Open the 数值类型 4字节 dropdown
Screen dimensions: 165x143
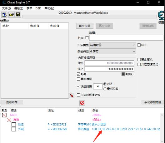(112, 52)
